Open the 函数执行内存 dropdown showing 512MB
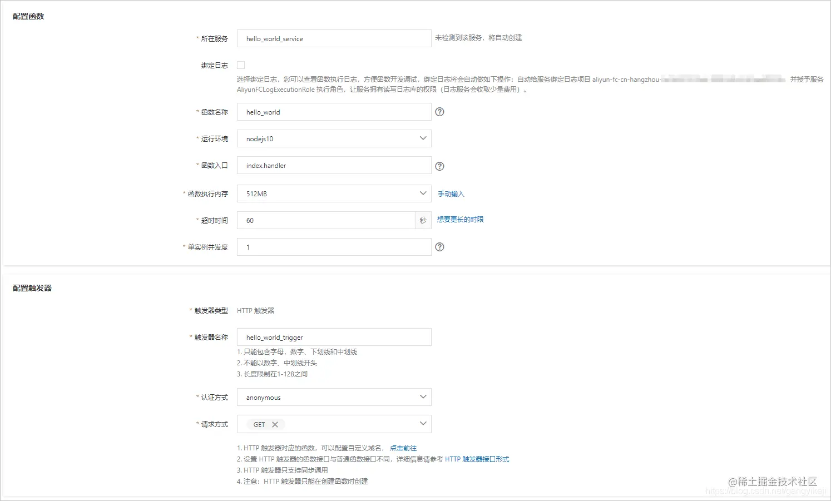Screen dimensions: 831x501 point(422,193)
